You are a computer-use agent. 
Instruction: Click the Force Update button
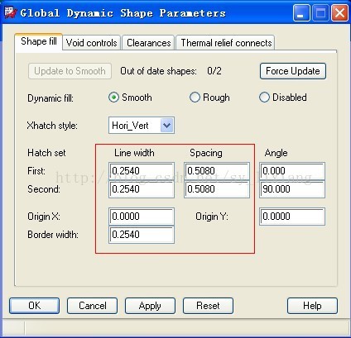pos(293,71)
